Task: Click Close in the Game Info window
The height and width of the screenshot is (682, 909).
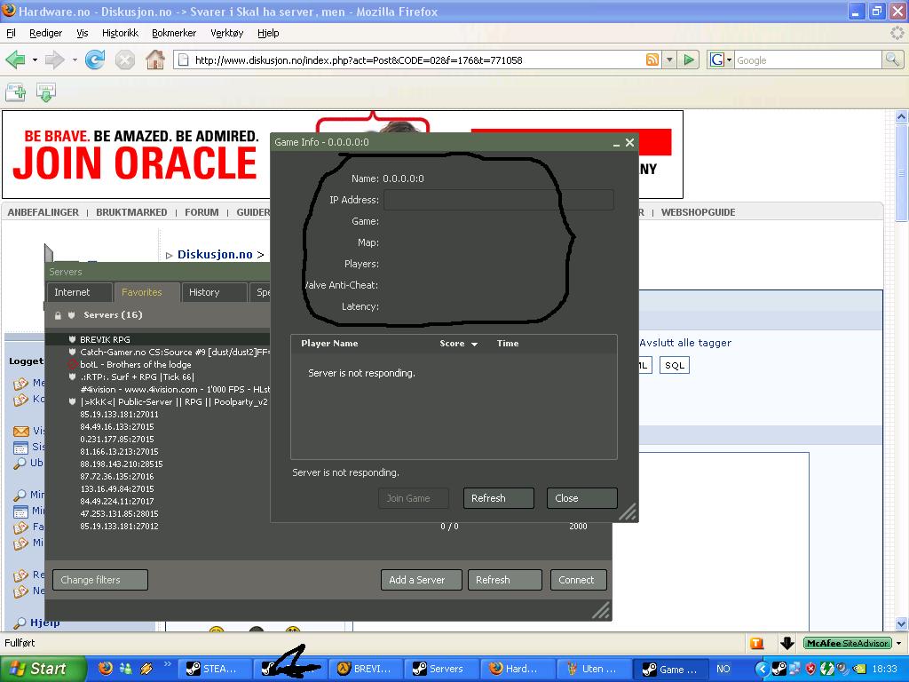Action: (582, 498)
